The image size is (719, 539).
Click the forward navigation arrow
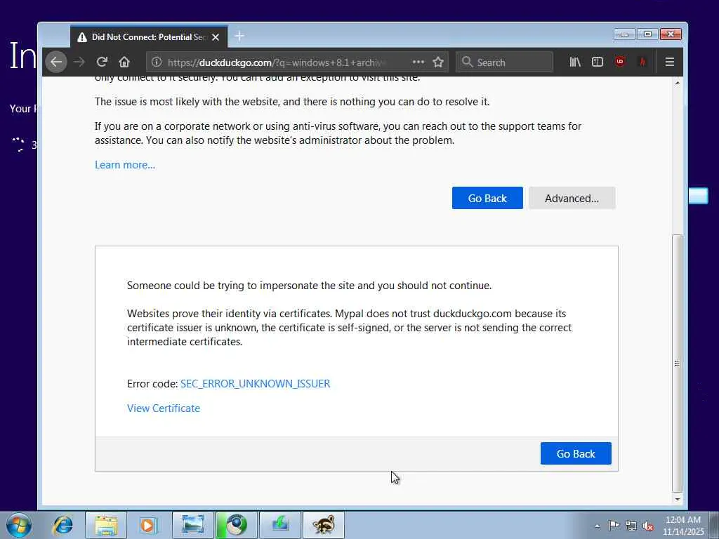click(79, 62)
